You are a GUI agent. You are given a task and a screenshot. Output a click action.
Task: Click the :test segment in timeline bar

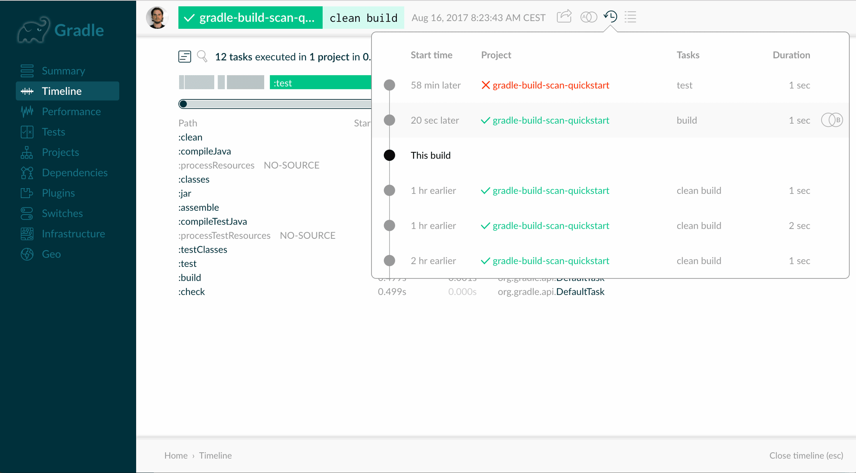coord(320,83)
